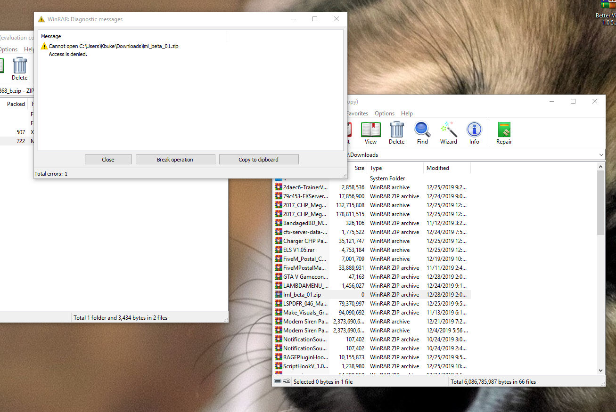Click Close button in Diagnostic messages dialog
616x412 pixels.
108,160
